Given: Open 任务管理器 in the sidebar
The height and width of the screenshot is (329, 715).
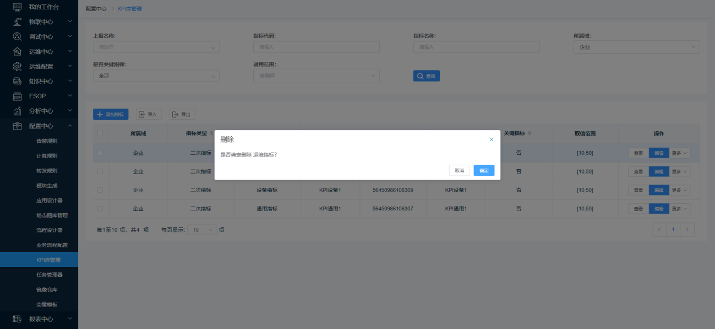Looking at the screenshot, I should (x=50, y=275).
